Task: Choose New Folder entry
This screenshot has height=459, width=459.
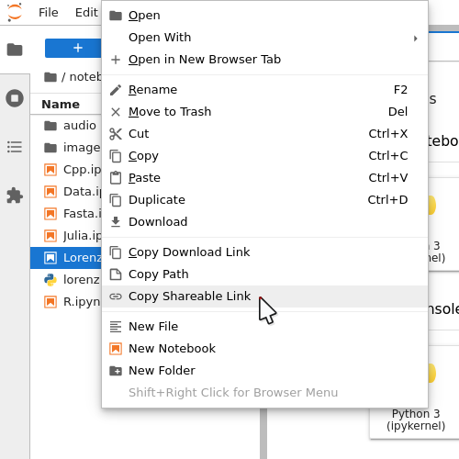Action: pyautogui.click(x=264, y=371)
